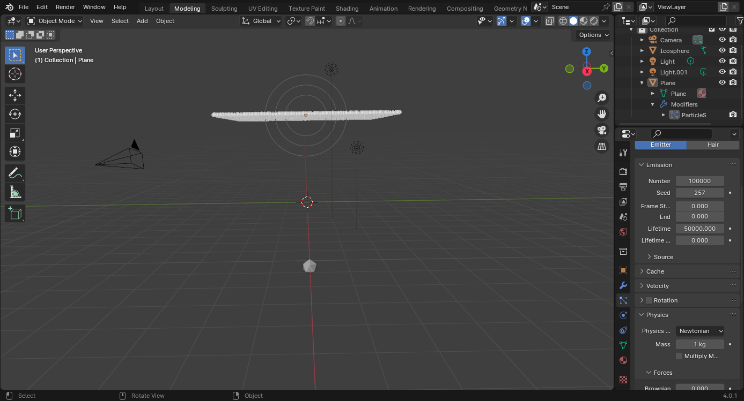Select the Add Cube tool
The image size is (744, 401).
coord(15,213)
